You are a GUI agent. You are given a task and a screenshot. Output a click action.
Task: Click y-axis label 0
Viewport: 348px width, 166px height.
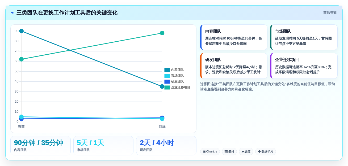tap(18, 122)
